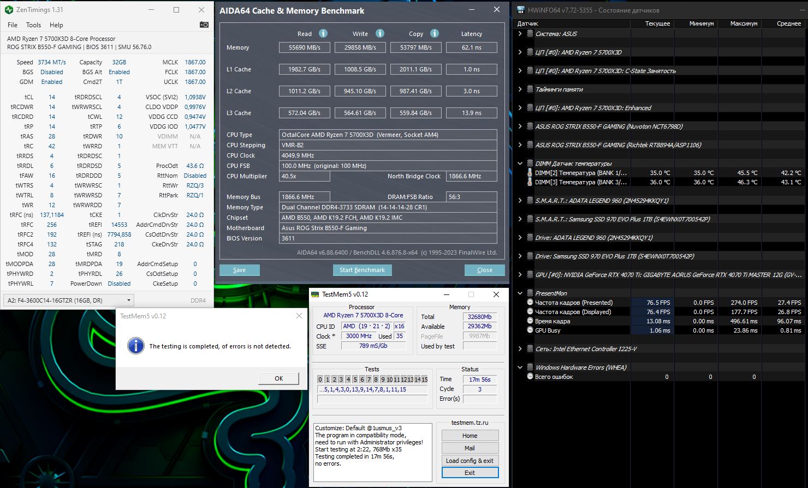The width and height of the screenshot is (808, 488).
Task: Select test number 0 box in TestMem5
Action: (320, 379)
